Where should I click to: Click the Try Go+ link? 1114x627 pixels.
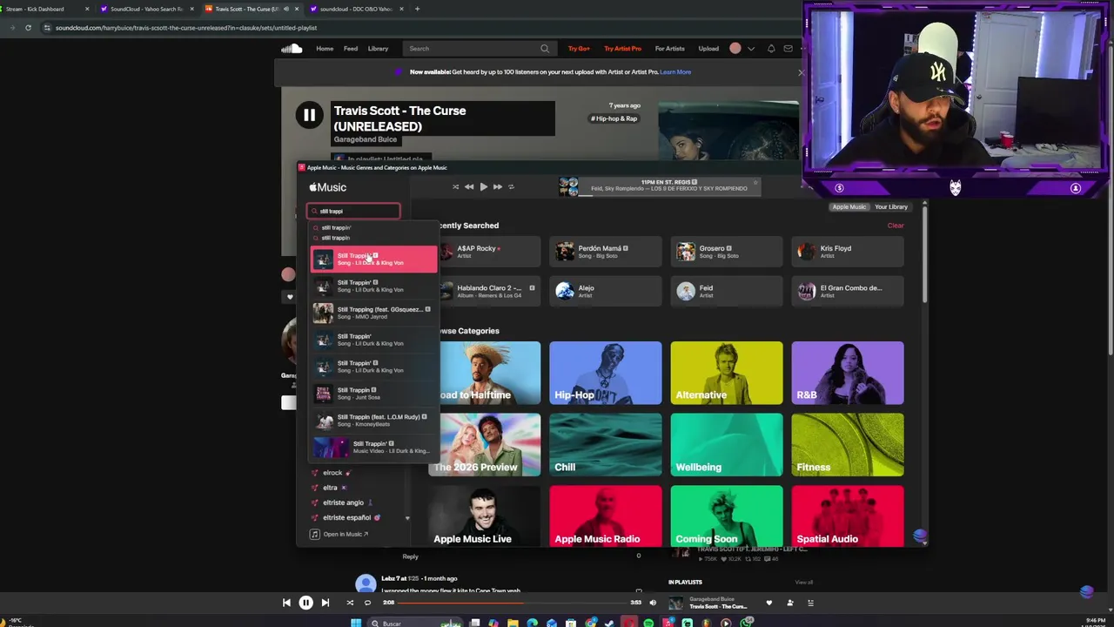coord(579,49)
